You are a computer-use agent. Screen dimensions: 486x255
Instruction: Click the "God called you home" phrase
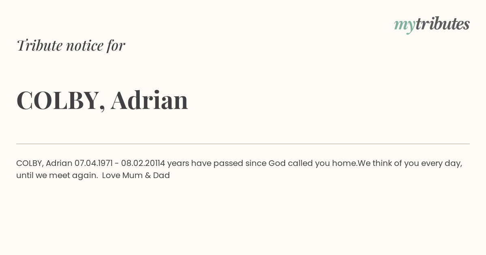tap(313, 164)
